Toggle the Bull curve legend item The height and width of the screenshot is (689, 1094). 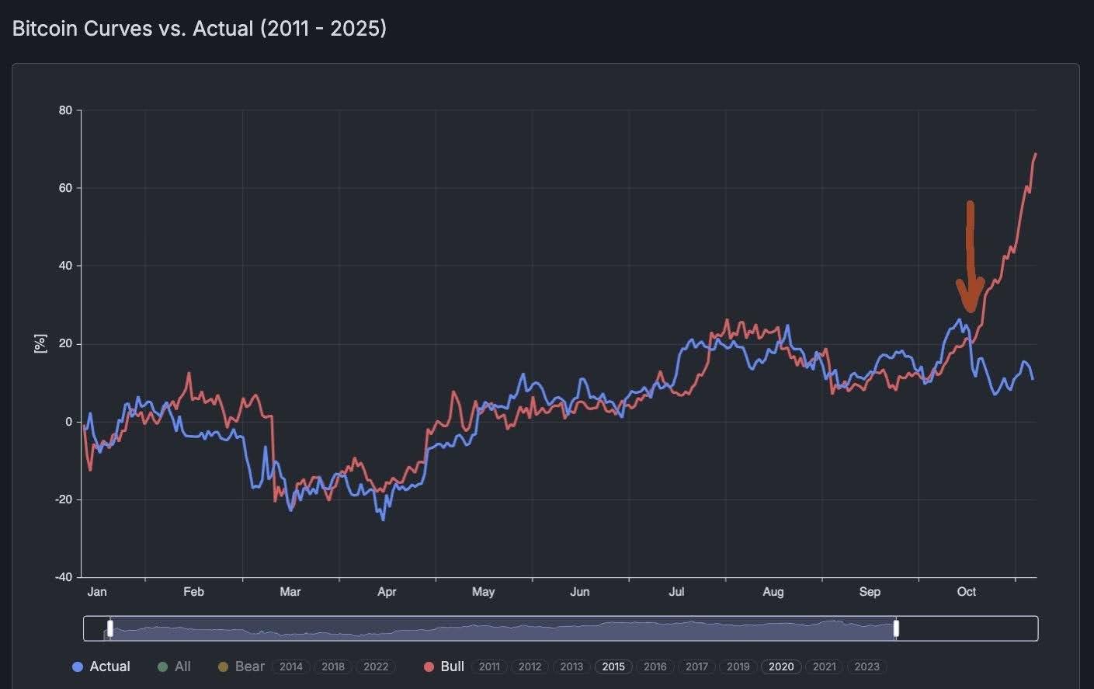pos(452,666)
